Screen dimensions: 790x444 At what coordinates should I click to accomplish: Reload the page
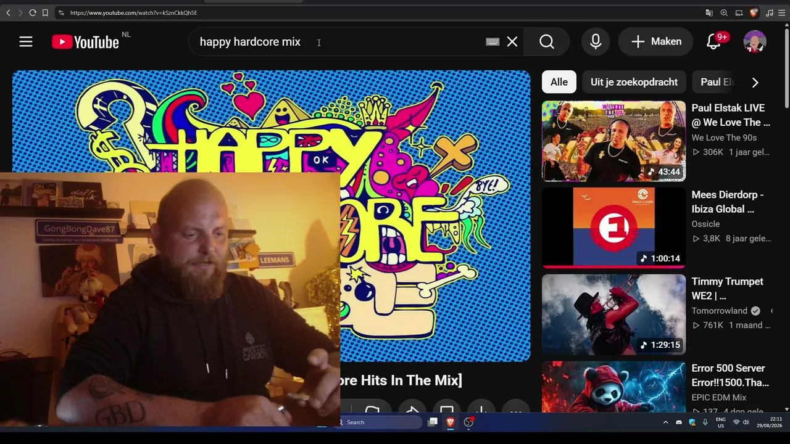point(32,12)
